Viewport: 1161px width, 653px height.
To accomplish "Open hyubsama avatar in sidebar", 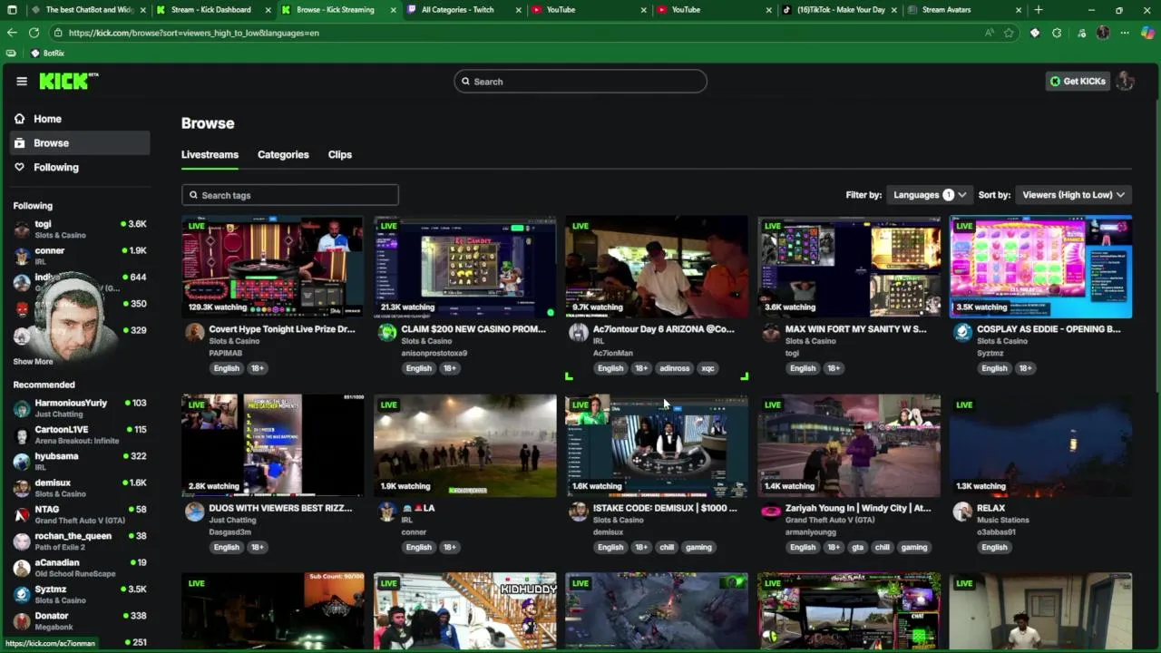I will point(22,461).
